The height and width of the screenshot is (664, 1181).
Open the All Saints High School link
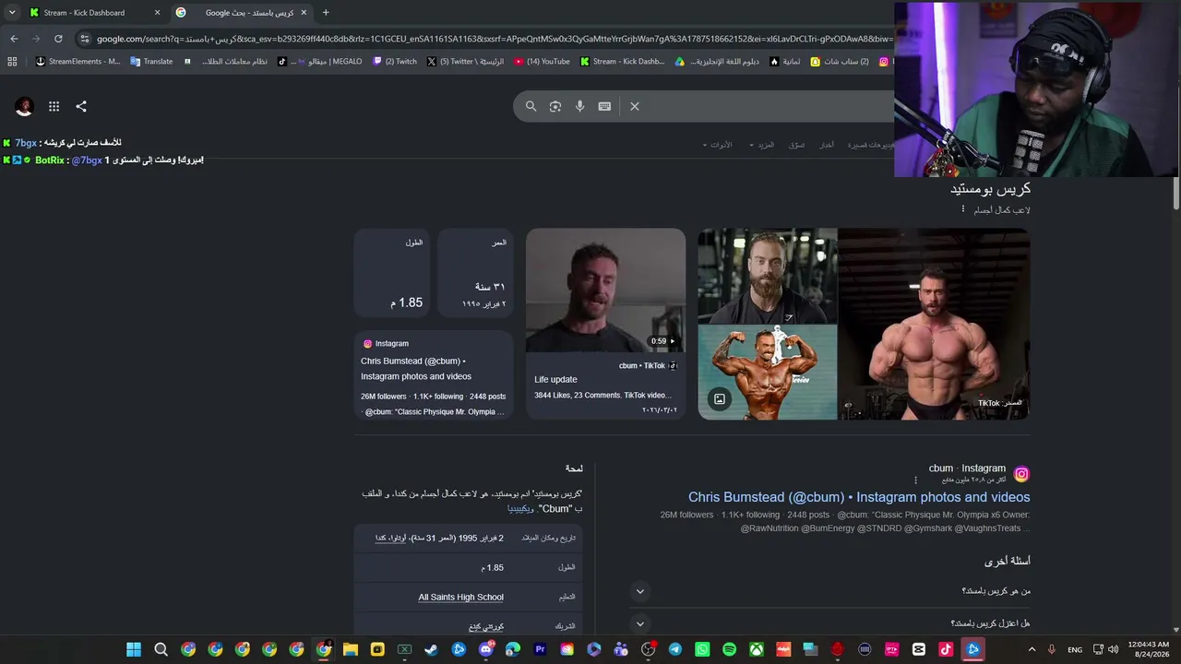461,598
